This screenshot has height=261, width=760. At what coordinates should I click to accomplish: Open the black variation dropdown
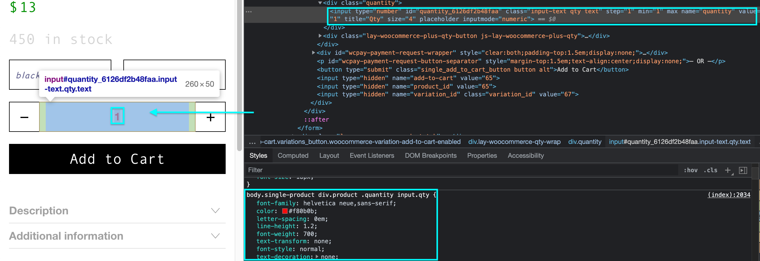60,75
